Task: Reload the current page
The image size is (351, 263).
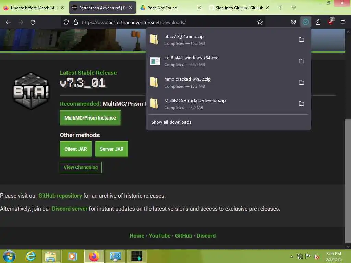Action: click(33, 22)
